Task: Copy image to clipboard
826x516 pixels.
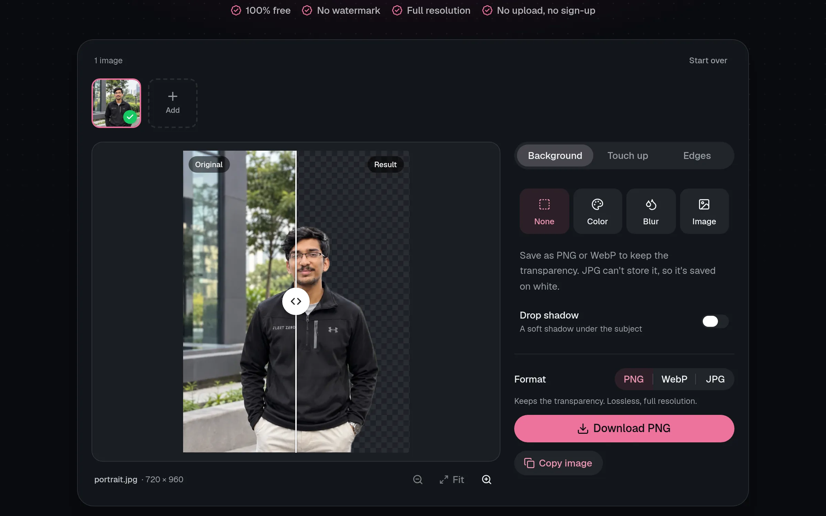Action: click(558, 463)
